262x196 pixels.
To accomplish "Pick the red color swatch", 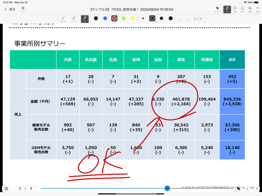I will point(114,19).
